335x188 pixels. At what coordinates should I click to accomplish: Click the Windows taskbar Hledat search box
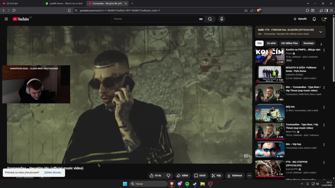(148, 184)
